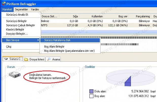Click the 131.075.469.312 bayt value
The height and width of the screenshot is (102, 157).
tap(142, 96)
